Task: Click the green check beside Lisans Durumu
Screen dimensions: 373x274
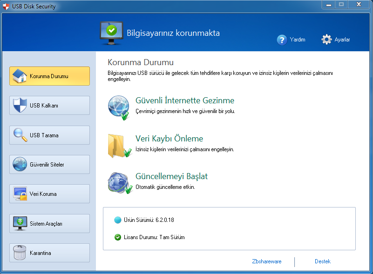Action: pyautogui.click(x=118, y=237)
